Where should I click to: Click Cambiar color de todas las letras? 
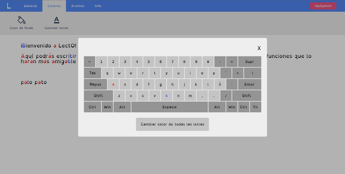172,124
